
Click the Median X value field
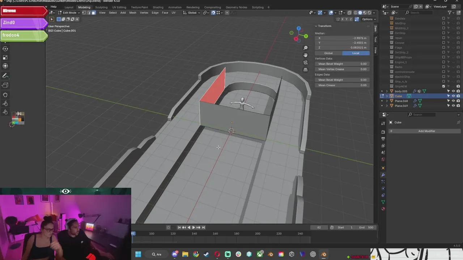click(x=342, y=38)
